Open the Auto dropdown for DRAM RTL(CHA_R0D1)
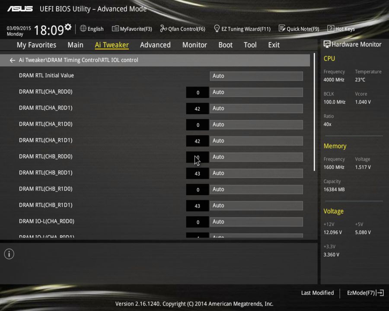Screen dimensions: 389x311 click(256, 108)
